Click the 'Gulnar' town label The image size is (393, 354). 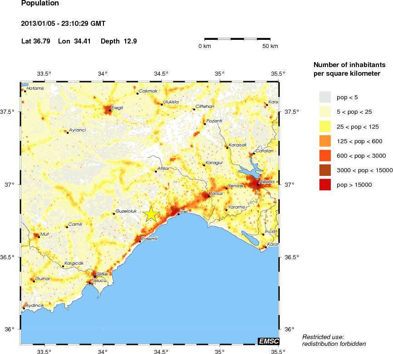coord(43,279)
